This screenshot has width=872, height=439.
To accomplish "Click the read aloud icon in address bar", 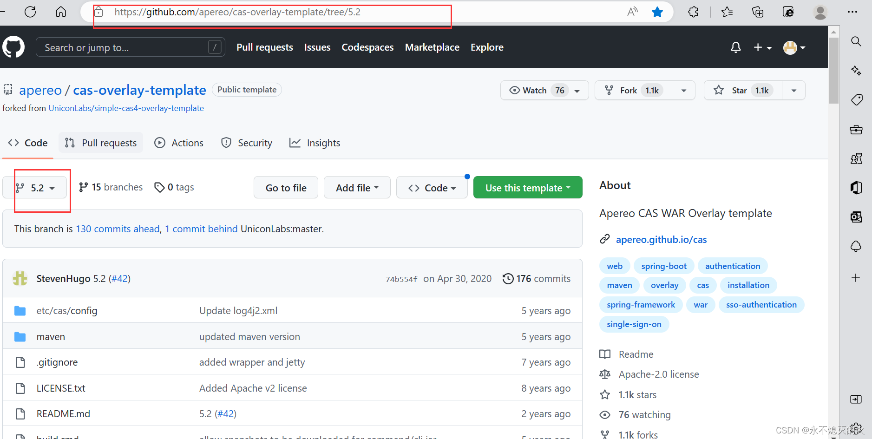I will 632,12.
